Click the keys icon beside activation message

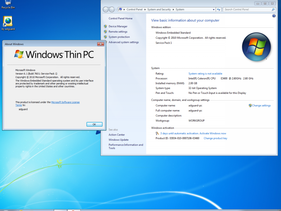point(157,133)
